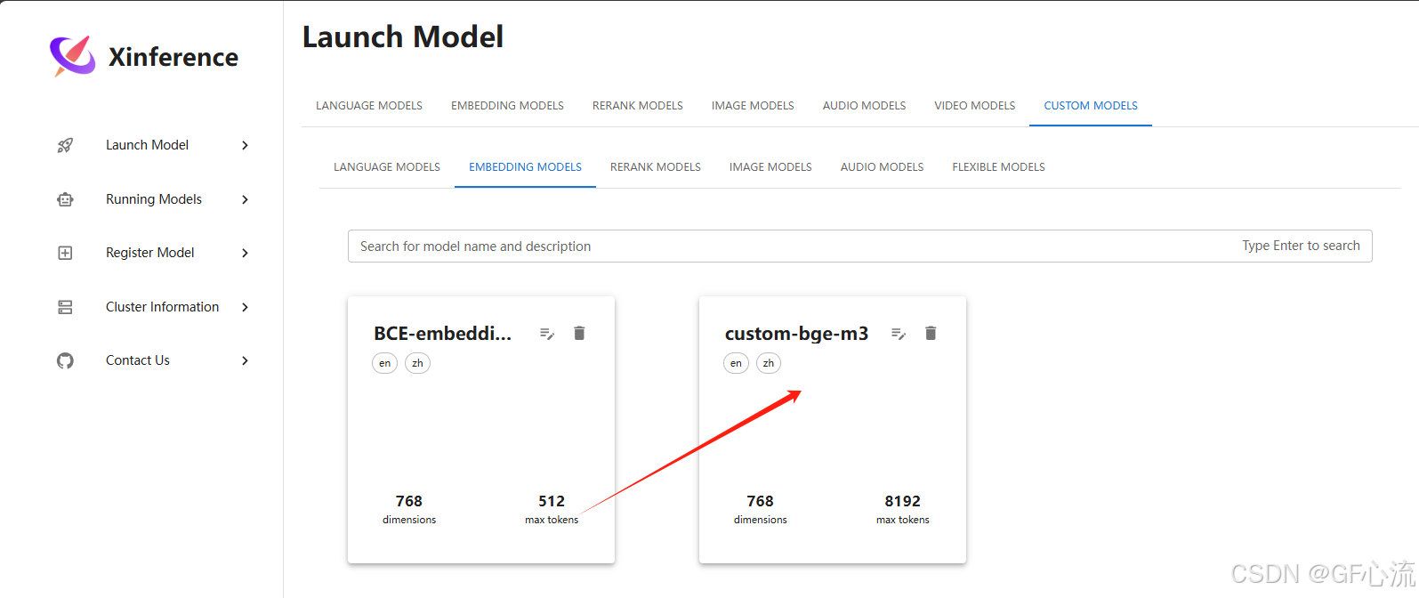Image resolution: width=1419 pixels, height=598 pixels.
Task: Click 8192 max tokens on custom-bge-m3 card
Action: (x=902, y=509)
